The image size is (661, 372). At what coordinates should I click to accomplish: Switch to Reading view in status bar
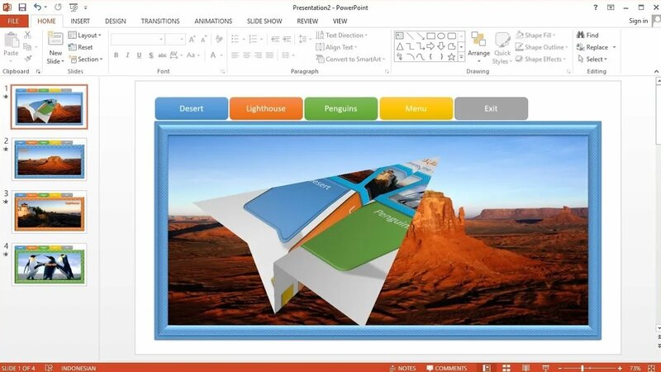(525, 368)
